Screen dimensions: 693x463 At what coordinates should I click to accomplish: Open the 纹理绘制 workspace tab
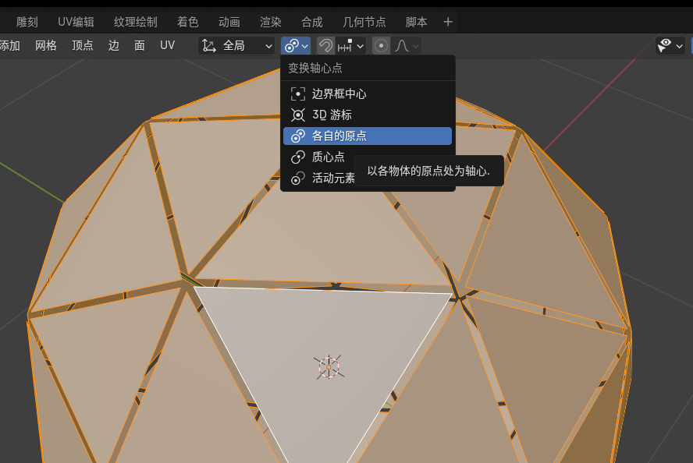tap(136, 22)
